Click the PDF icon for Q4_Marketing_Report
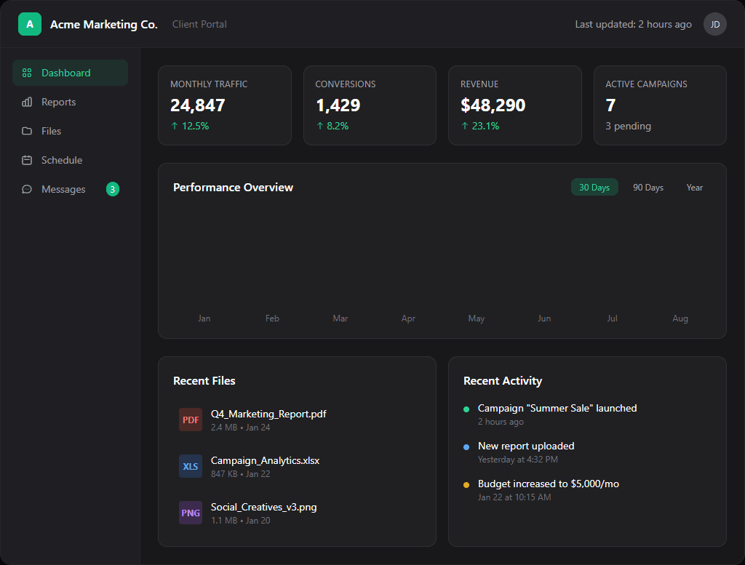 pyautogui.click(x=190, y=420)
